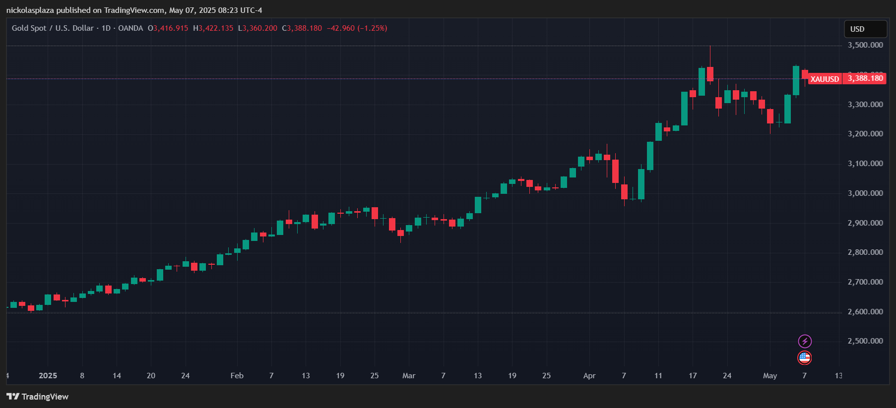Click the current price 3,388.180 label
Screen dimensions: 896x408
[x=865, y=78]
